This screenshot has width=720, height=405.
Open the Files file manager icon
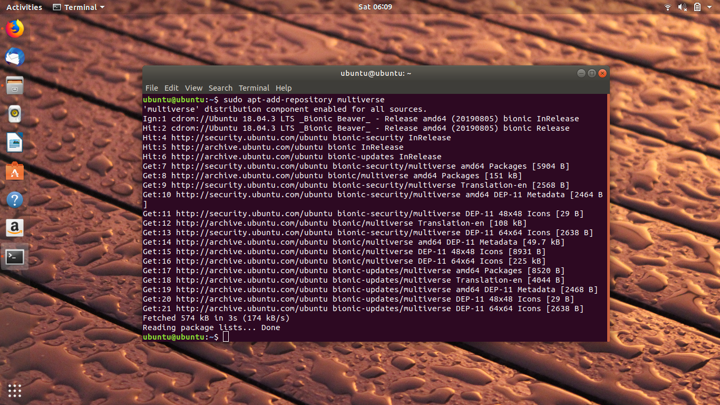coord(14,85)
